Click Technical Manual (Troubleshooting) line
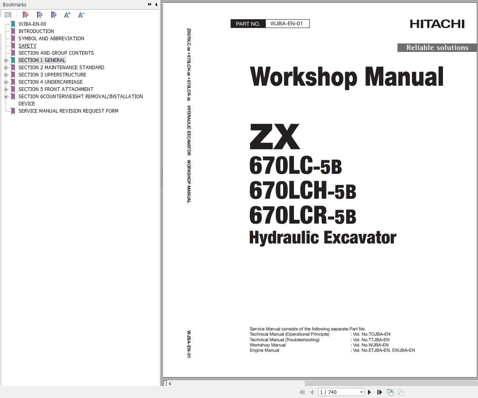Screen dimensions: 478x398 coord(284,340)
